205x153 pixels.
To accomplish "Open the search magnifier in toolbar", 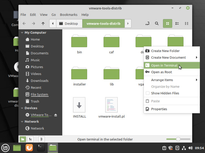I will [157, 24].
